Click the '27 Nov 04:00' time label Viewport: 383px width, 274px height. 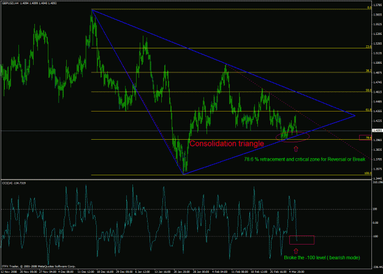pos(48,272)
